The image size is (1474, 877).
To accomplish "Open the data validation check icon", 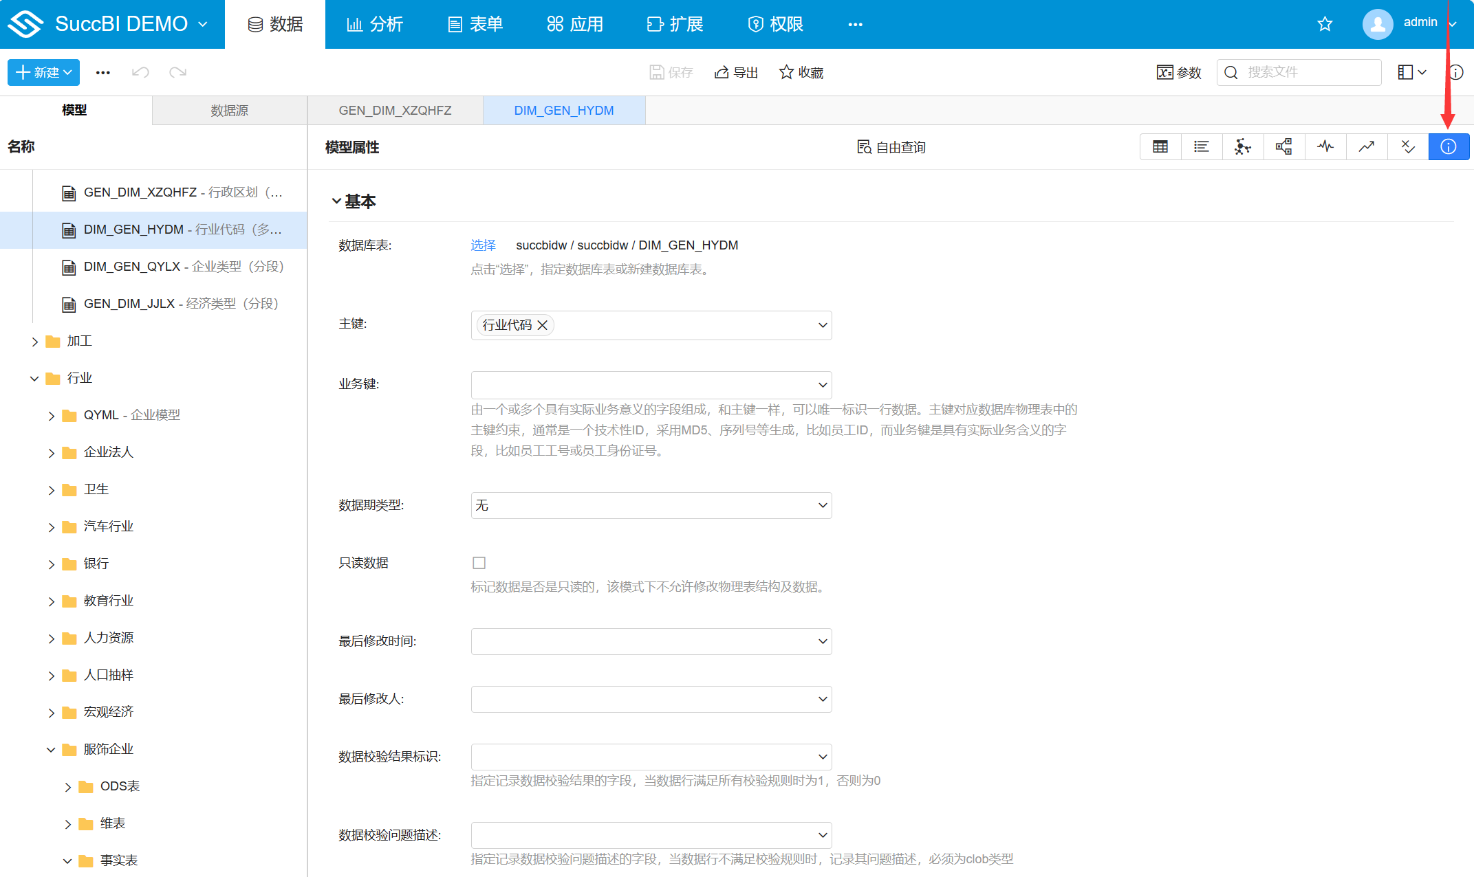I will click(1407, 146).
